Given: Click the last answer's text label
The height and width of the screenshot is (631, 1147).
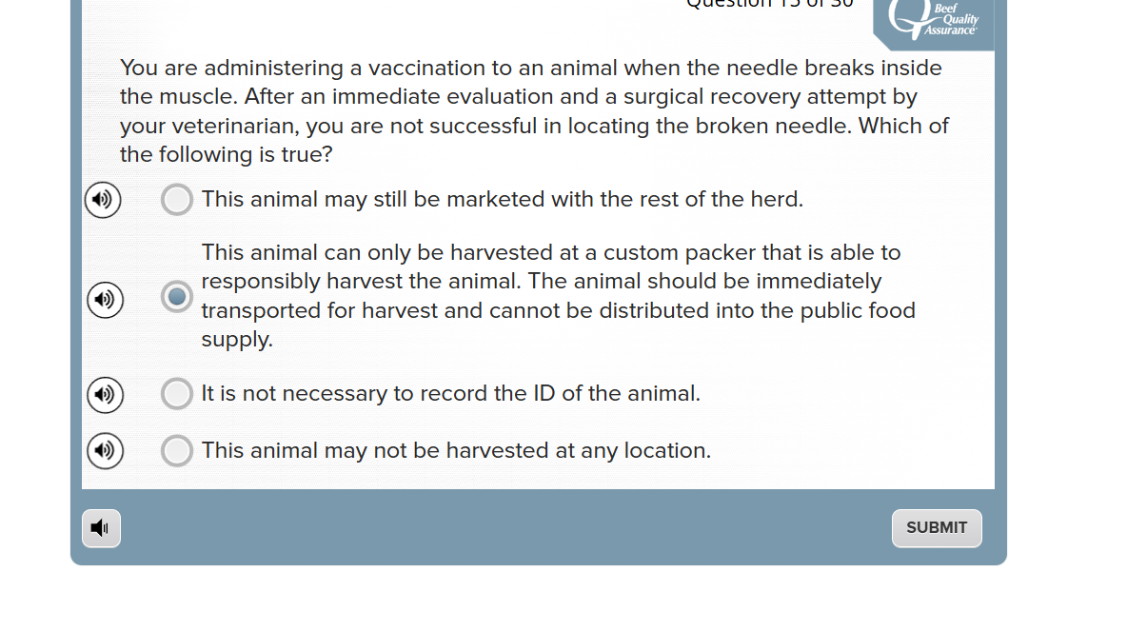Looking at the screenshot, I should [x=455, y=450].
